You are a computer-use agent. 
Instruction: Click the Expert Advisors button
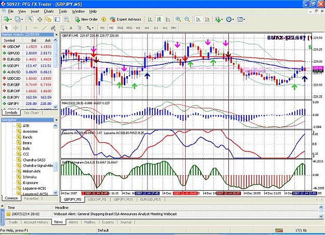(126, 19)
